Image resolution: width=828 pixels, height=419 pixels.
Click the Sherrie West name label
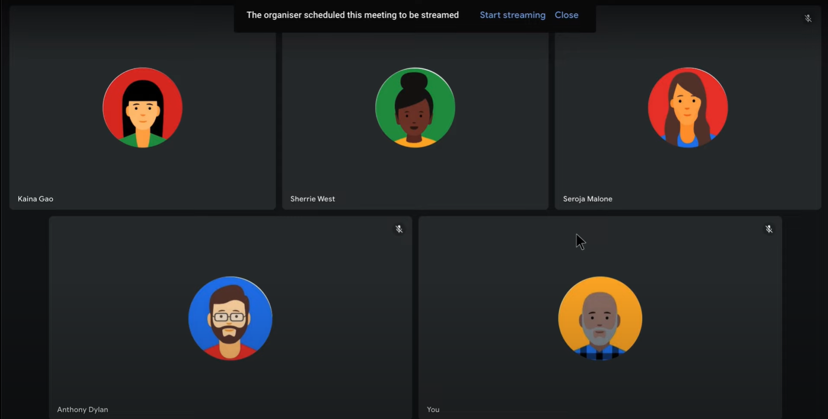pyautogui.click(x=312, y=199)
